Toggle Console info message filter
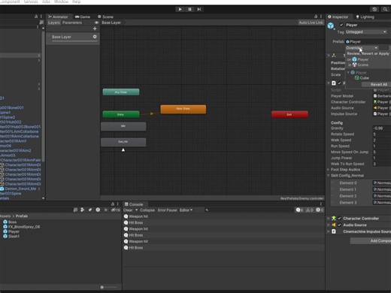391x293 pixels. coord(299,210)
